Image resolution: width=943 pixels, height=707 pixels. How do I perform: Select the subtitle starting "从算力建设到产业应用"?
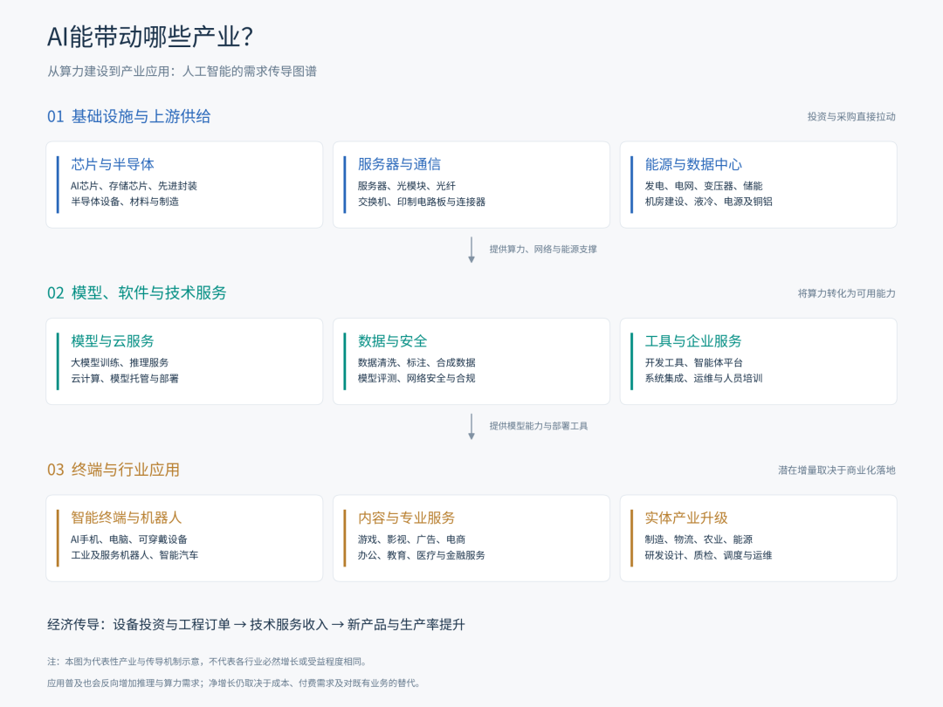[182, 72]
